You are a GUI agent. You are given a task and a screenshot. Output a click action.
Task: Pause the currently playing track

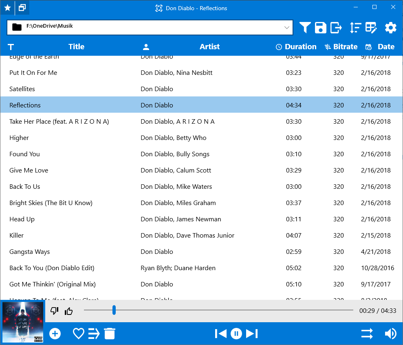pos(236,334)
